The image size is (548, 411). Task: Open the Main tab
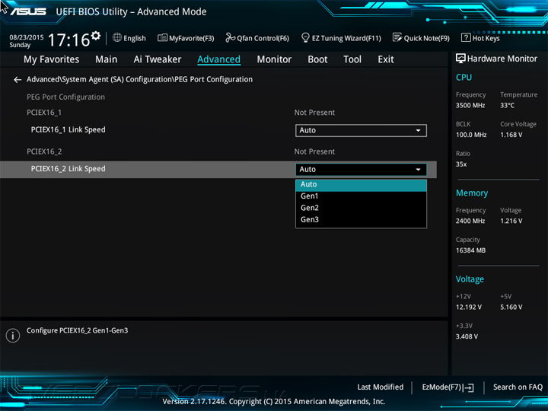click(x=107, y=59)
